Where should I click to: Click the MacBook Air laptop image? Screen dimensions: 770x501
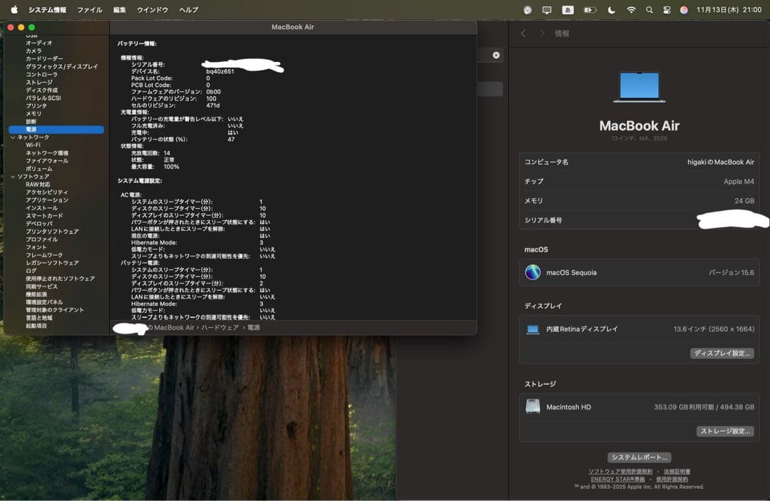[640, 88]
